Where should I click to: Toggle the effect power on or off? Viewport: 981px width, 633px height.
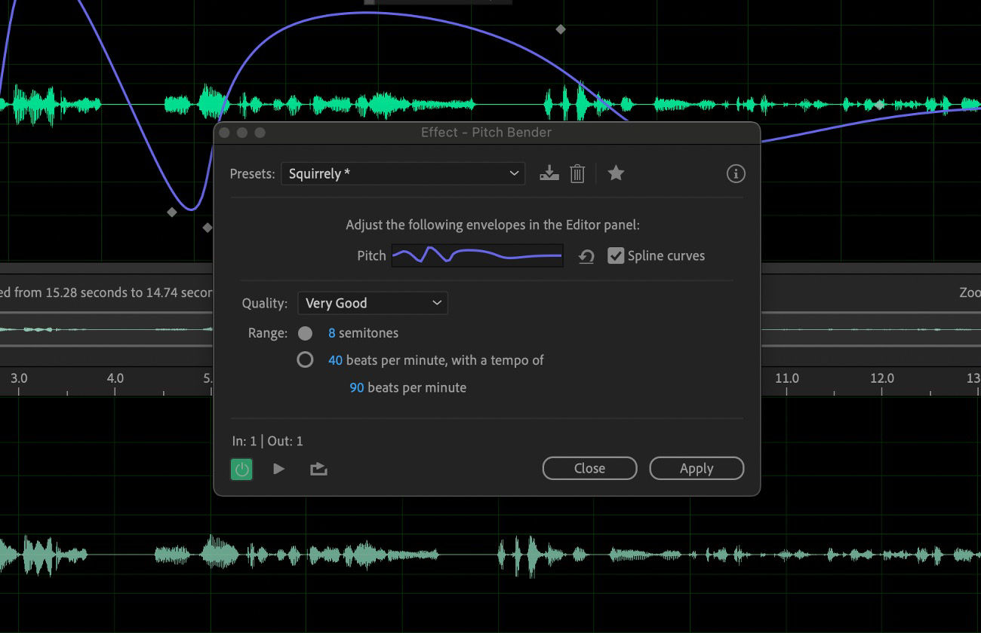click(241, 468)
